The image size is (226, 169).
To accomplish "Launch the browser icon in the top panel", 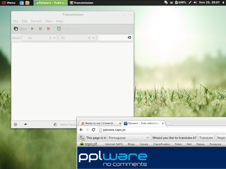I will 22,3.
